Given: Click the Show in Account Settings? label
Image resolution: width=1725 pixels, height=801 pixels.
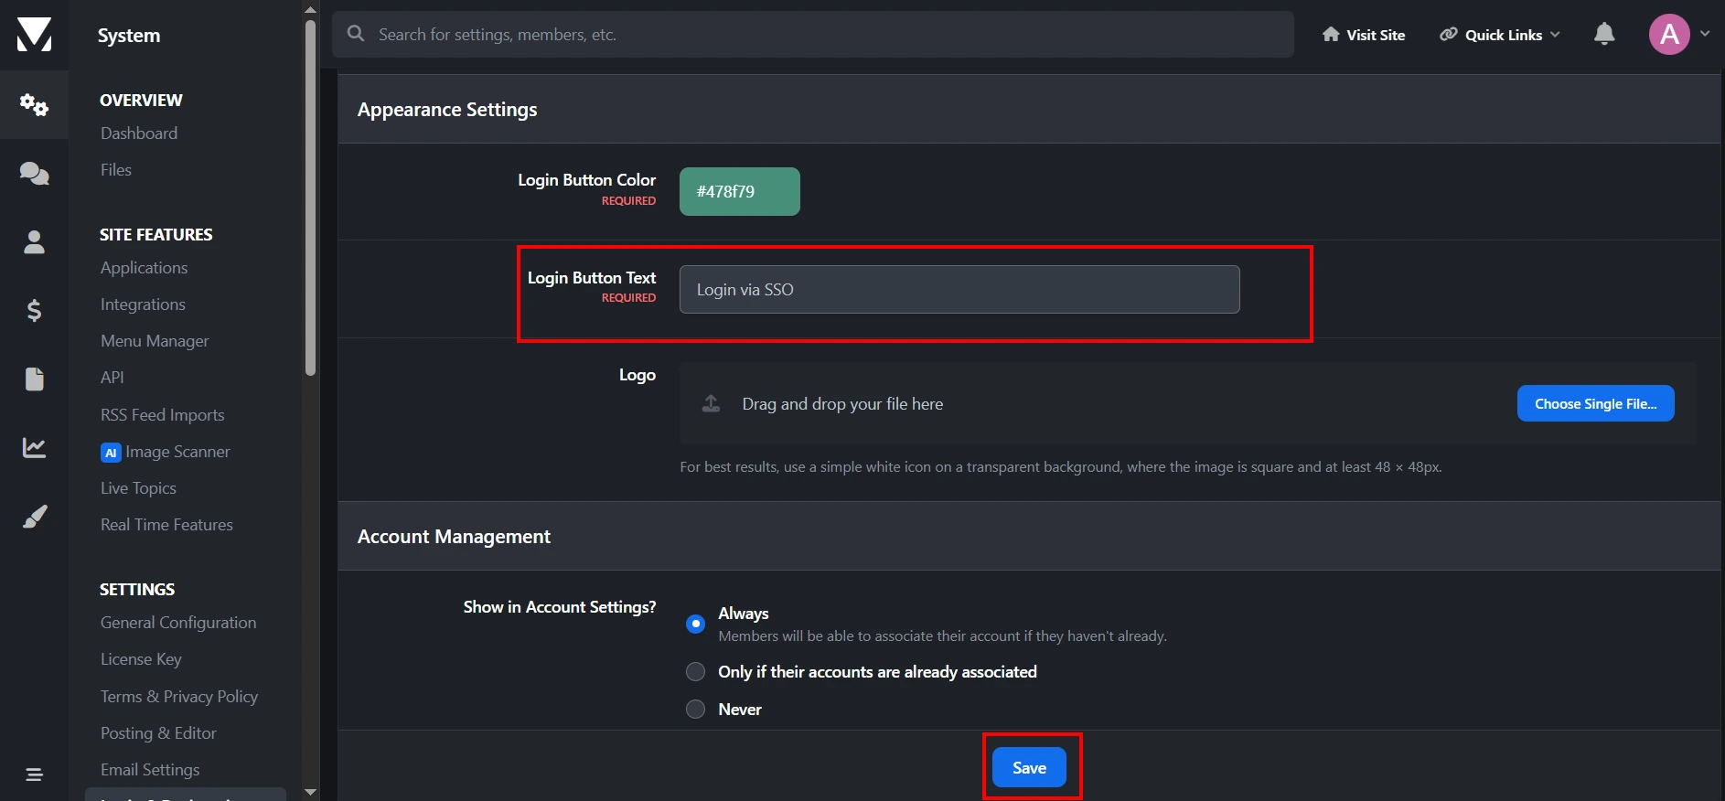Looking at the screenshot, I should tap(560, 607).
